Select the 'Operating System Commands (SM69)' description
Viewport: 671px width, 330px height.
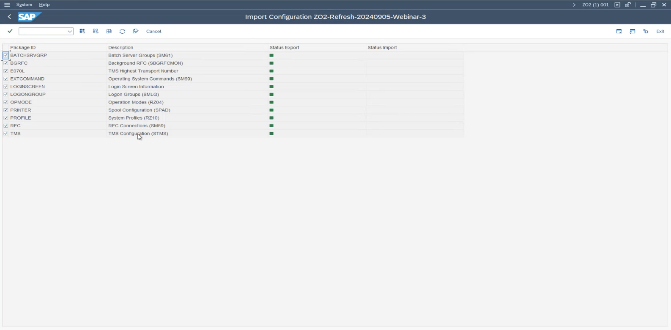[x=150, y=78]
